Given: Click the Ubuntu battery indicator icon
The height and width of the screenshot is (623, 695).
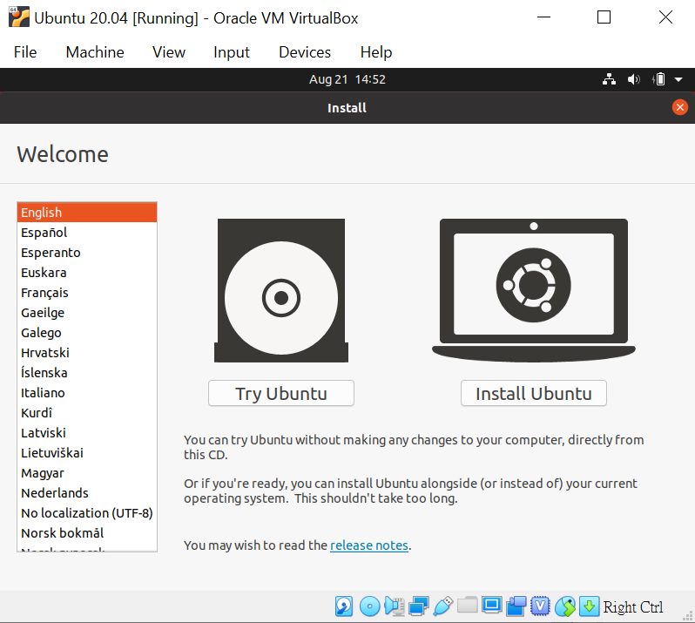Looking at the screenshot, I should tap(658, 79).
